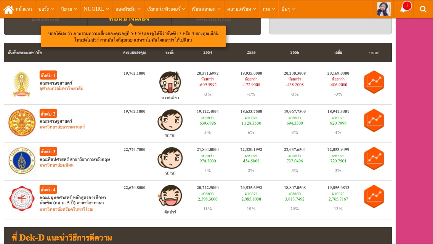Select the -609.5992 difference value

coord(208,85)
